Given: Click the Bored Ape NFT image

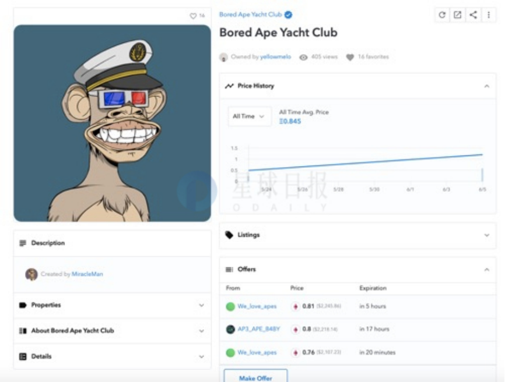Looking at the screenshot, I should pos(112,123).
